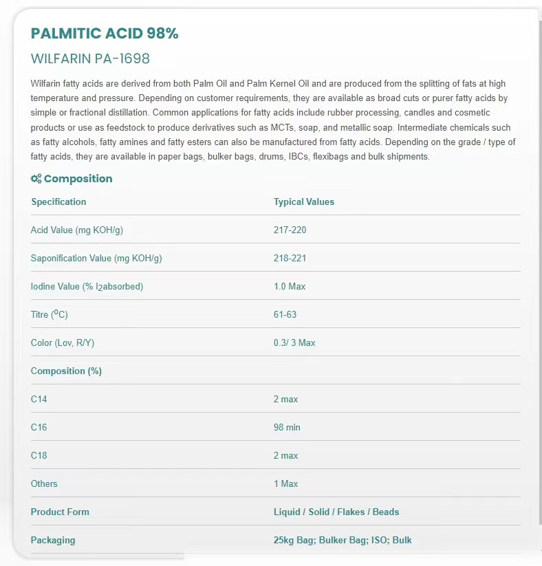542x566 pixels.
Task: Select the Acid Value (mg KOH/g) row
Action: 276,230
